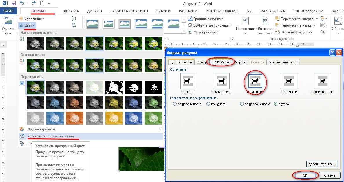Select 'по правому краю' alignment radio button

tap(242, 104)
